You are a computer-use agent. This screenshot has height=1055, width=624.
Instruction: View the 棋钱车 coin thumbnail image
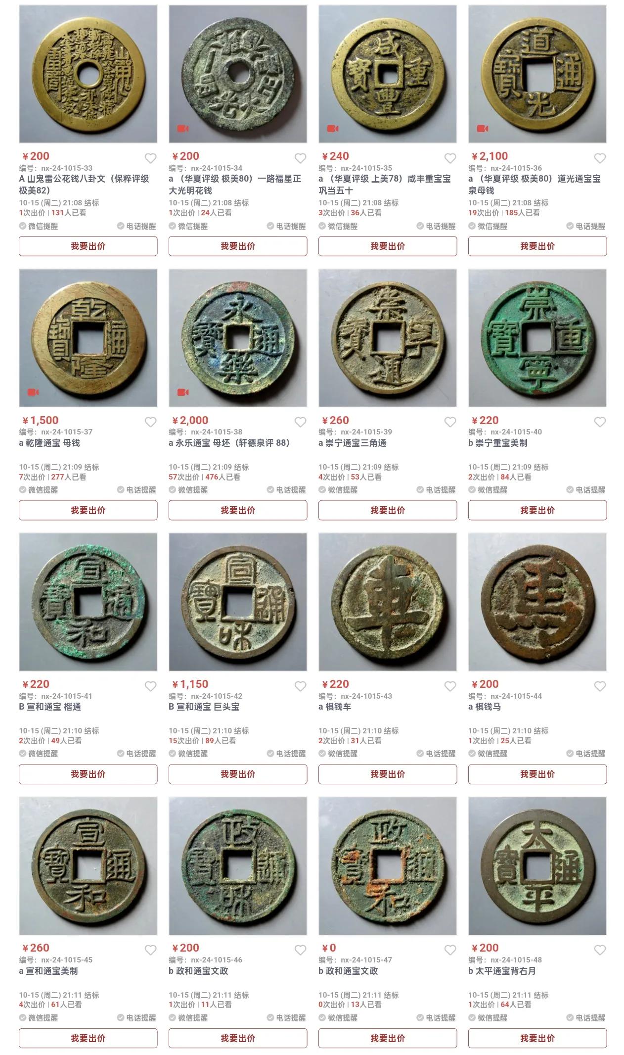tap(388, 602)
